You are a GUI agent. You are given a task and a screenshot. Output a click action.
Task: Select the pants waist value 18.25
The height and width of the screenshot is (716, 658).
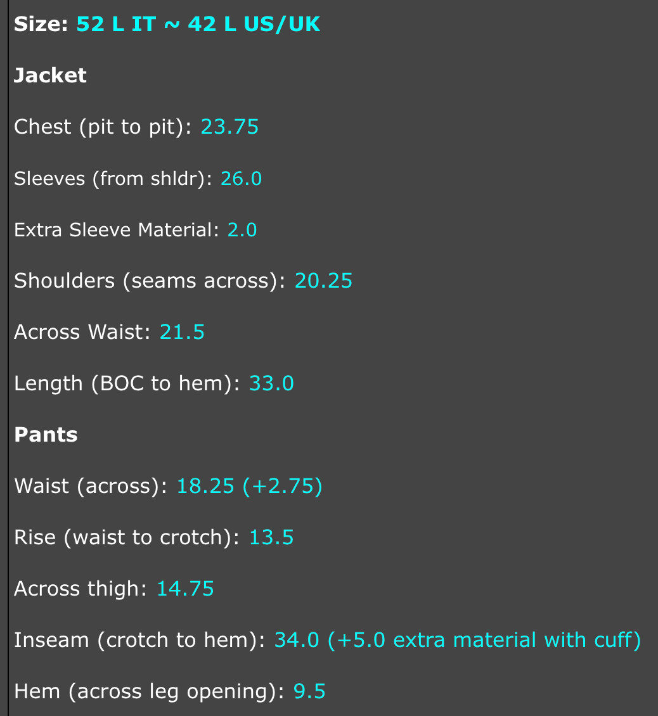(x=205, y=486)
